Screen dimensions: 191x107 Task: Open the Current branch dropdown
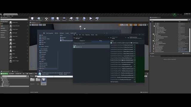tap(118, 38)
